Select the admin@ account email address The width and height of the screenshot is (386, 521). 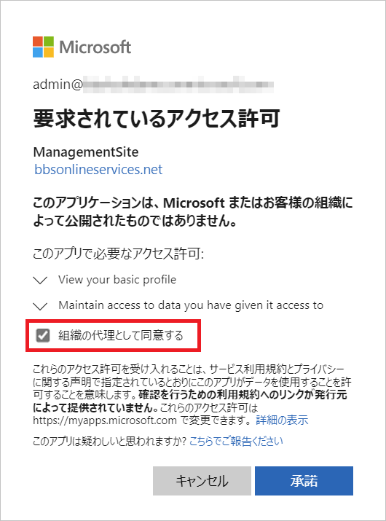tap(153, 84)
